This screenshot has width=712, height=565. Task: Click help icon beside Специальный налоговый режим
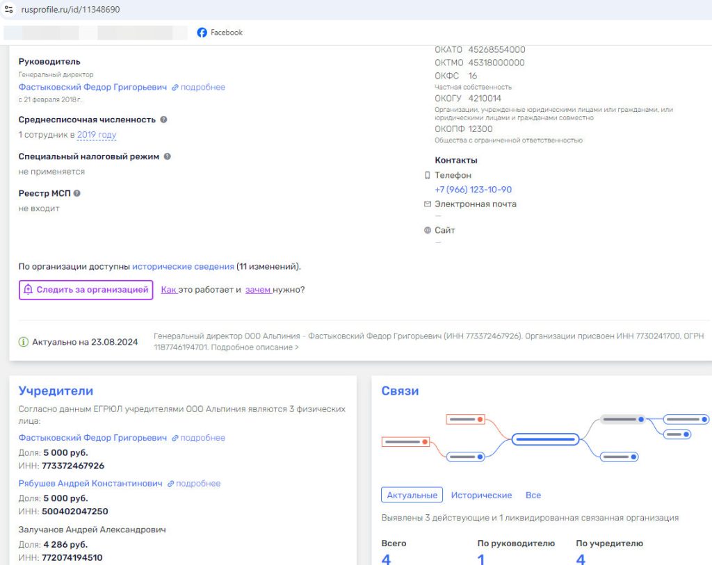tap(168, 157)
